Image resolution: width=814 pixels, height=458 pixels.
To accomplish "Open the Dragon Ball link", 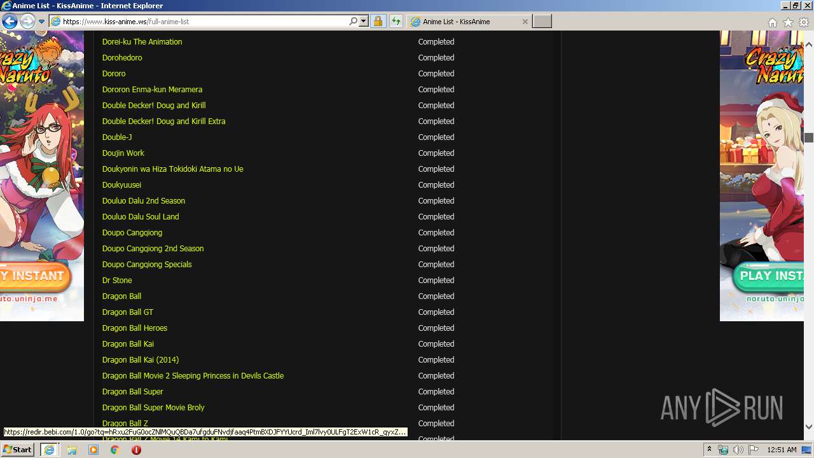I will (x=121, y=296).
